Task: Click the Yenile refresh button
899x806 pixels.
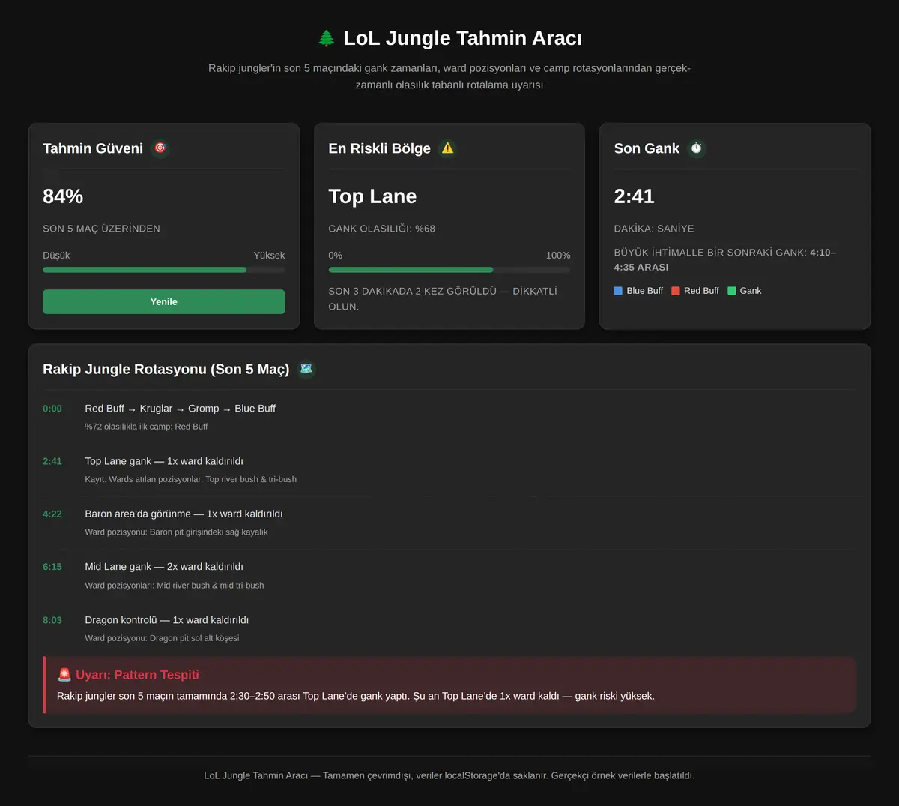Action: pyautogui.click(x=164, y=301)
